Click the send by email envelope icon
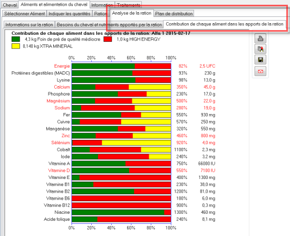 pyautogui.click(x=260, y=71)
